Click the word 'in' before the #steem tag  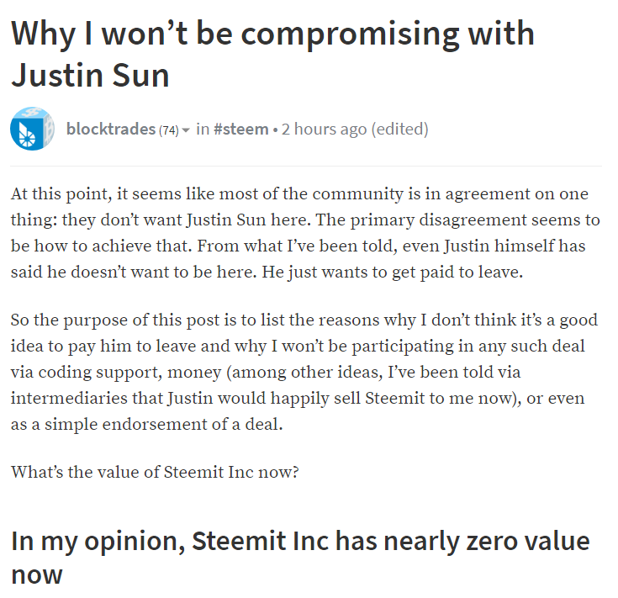click(203, 129)
